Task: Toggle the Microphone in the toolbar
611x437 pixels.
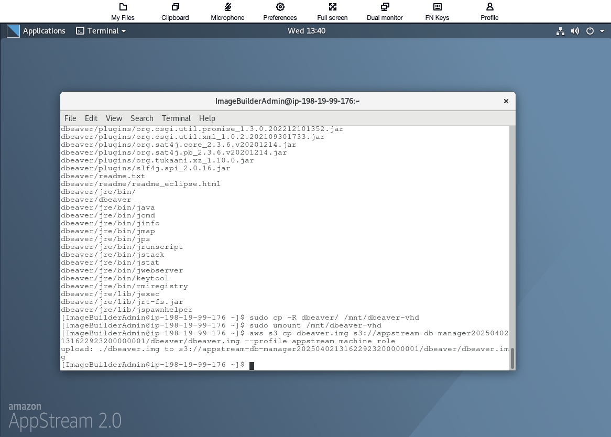Action: click(x=227, y=10)
